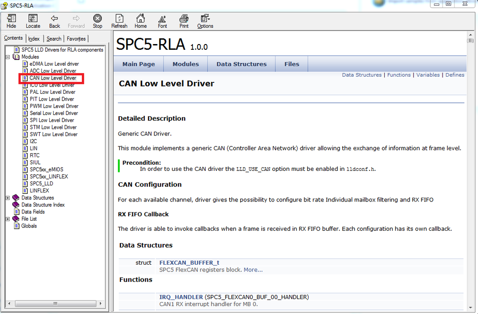Image resolution: width=478 pixels, height=314 pixels.
Task: Select SWT Low Level Driver topic
Action: (x=54, y=134)
